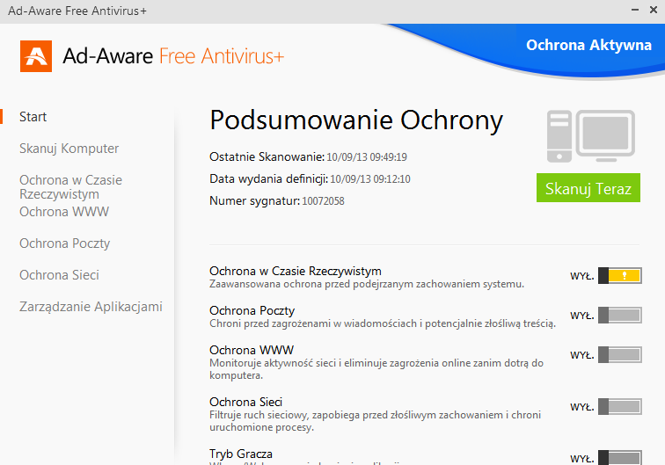Click the computer and monitor illustration
The height and width of the screenshot is (465, 665).
[x=591, y=136]
